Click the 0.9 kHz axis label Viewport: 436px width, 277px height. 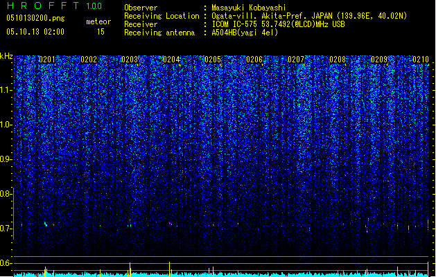5,159
